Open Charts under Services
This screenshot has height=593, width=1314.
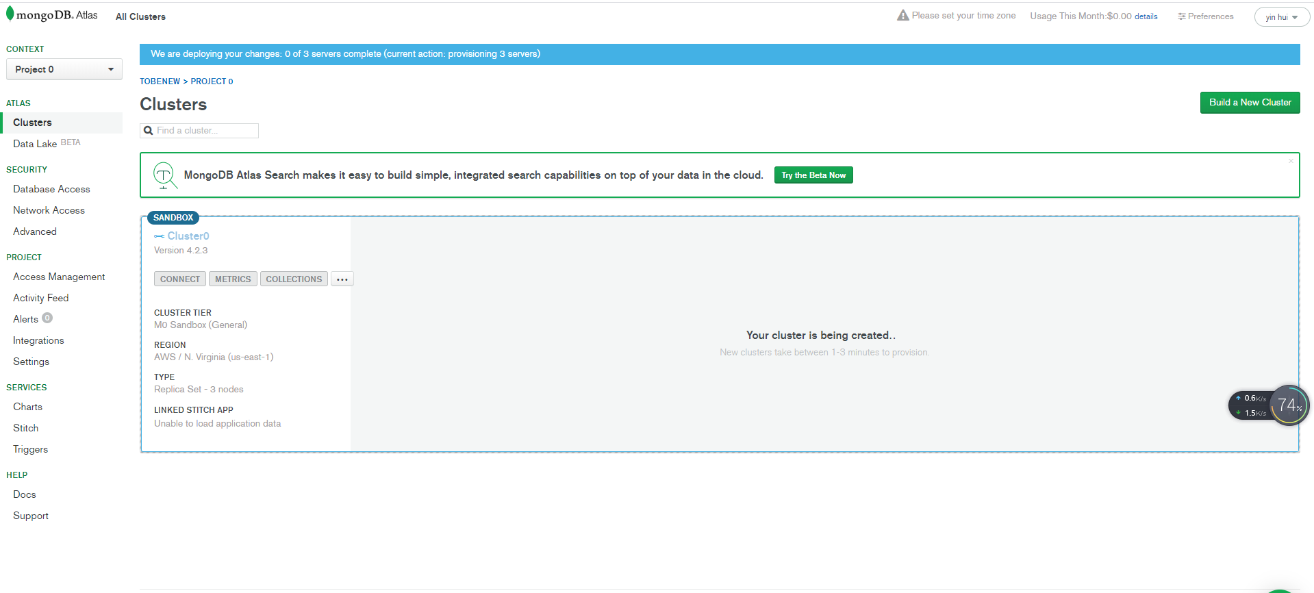coord(27,407)
